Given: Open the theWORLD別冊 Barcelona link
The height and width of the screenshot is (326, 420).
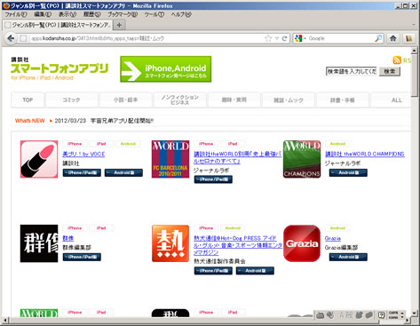Looking at the screenshot, I should (x=237, y=157).
